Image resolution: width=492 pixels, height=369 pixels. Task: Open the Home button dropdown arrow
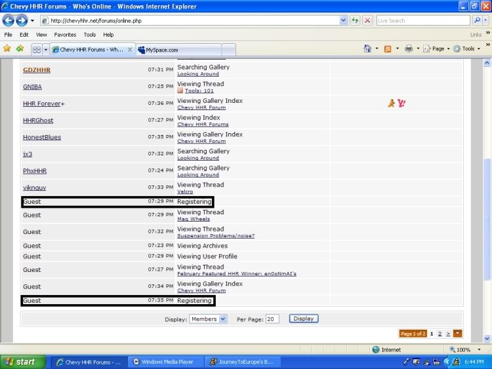tap(377, 49)
